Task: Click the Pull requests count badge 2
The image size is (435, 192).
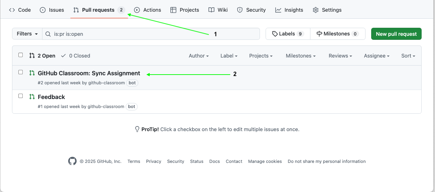Action: click(121, 10)
